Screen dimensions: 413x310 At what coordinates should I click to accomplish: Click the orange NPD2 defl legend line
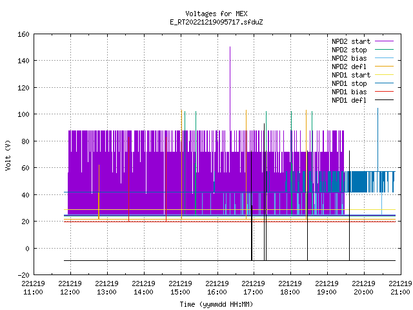(x=384, y=66)
